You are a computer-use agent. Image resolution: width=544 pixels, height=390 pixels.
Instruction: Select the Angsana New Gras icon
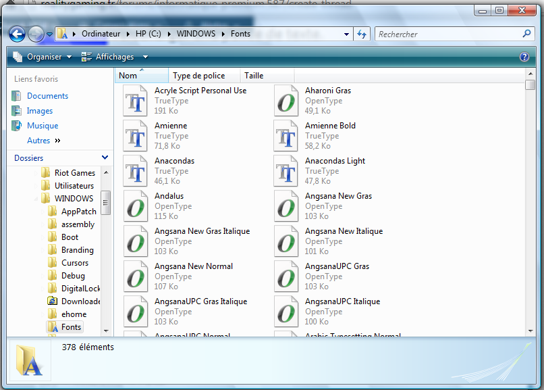point(286,206)
